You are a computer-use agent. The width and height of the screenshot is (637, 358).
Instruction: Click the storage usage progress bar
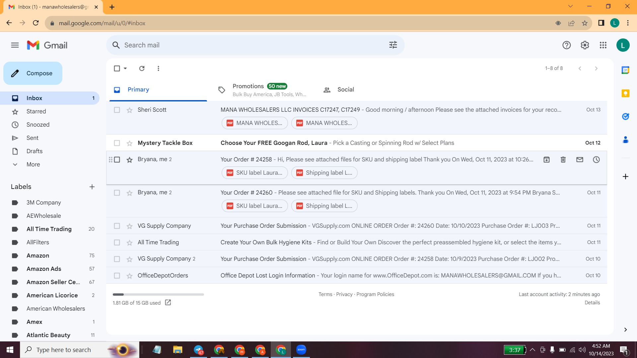(158, 294)
